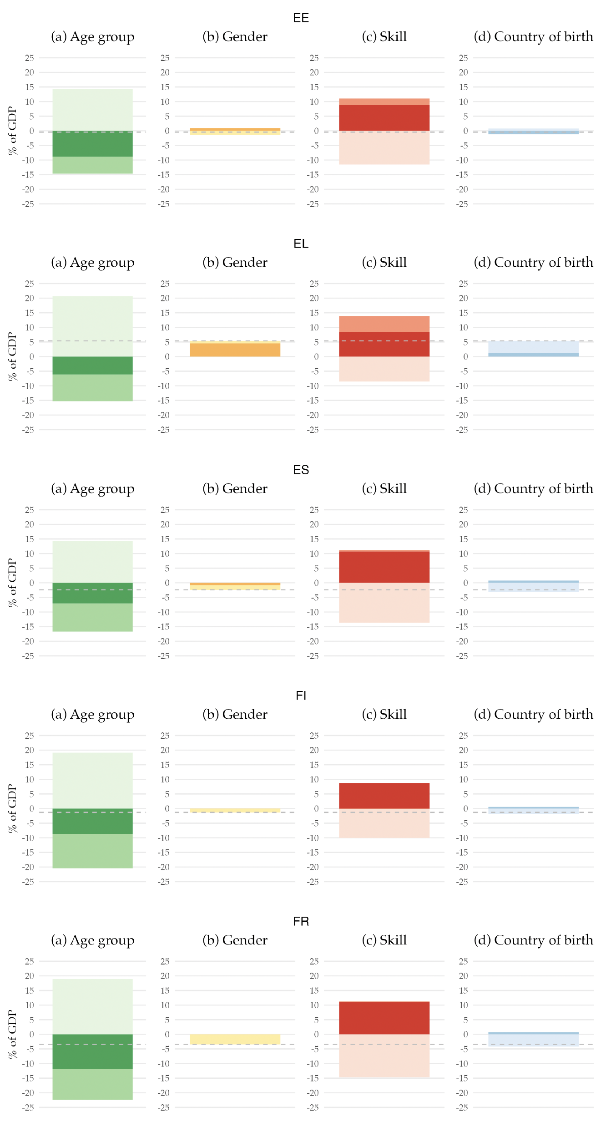Select dark green bar in EE Age group chart
The image size is (616, 1127).
point(92,144)
